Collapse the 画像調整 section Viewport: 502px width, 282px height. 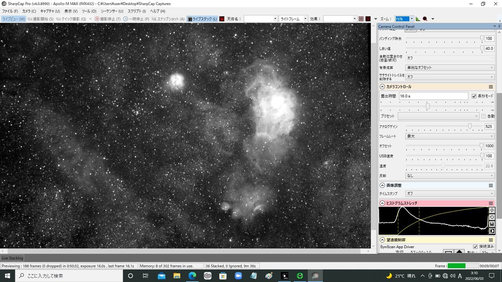click(x=382, y=185)
